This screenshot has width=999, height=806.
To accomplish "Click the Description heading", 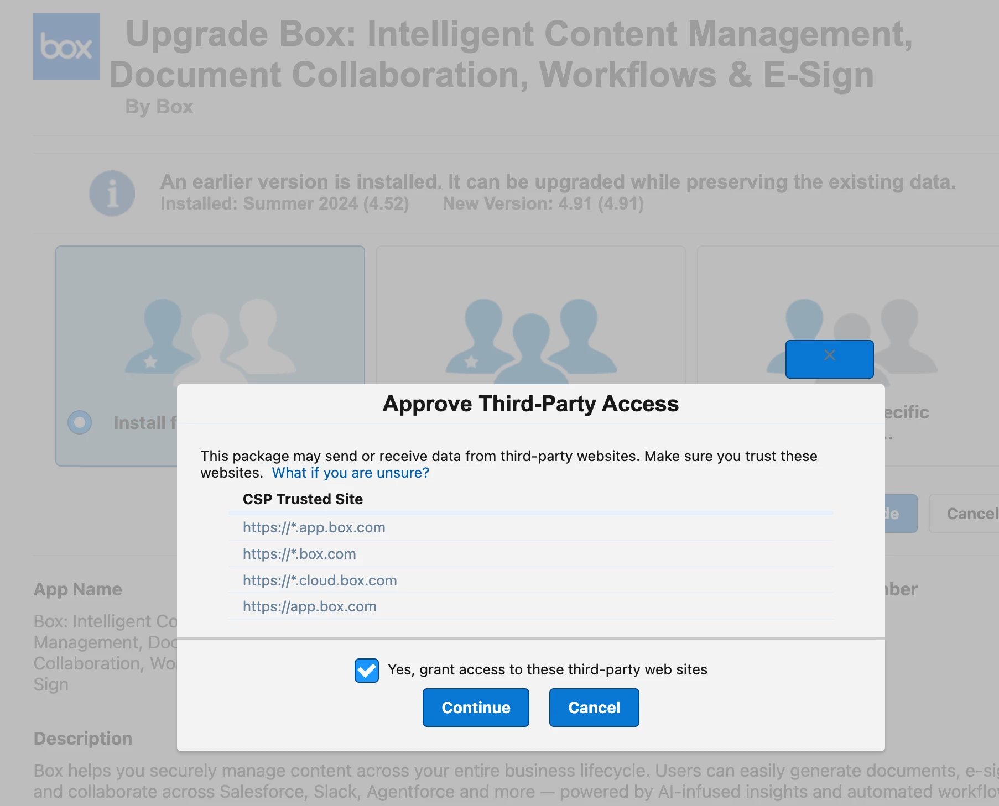I will pyautogui.click(x=83, y=739).
